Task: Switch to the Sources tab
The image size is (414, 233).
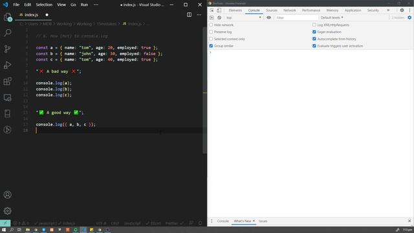Action: pyautogui.click(x=272, y=10)
